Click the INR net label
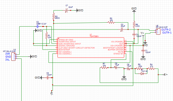 click(x=8, y=54)
